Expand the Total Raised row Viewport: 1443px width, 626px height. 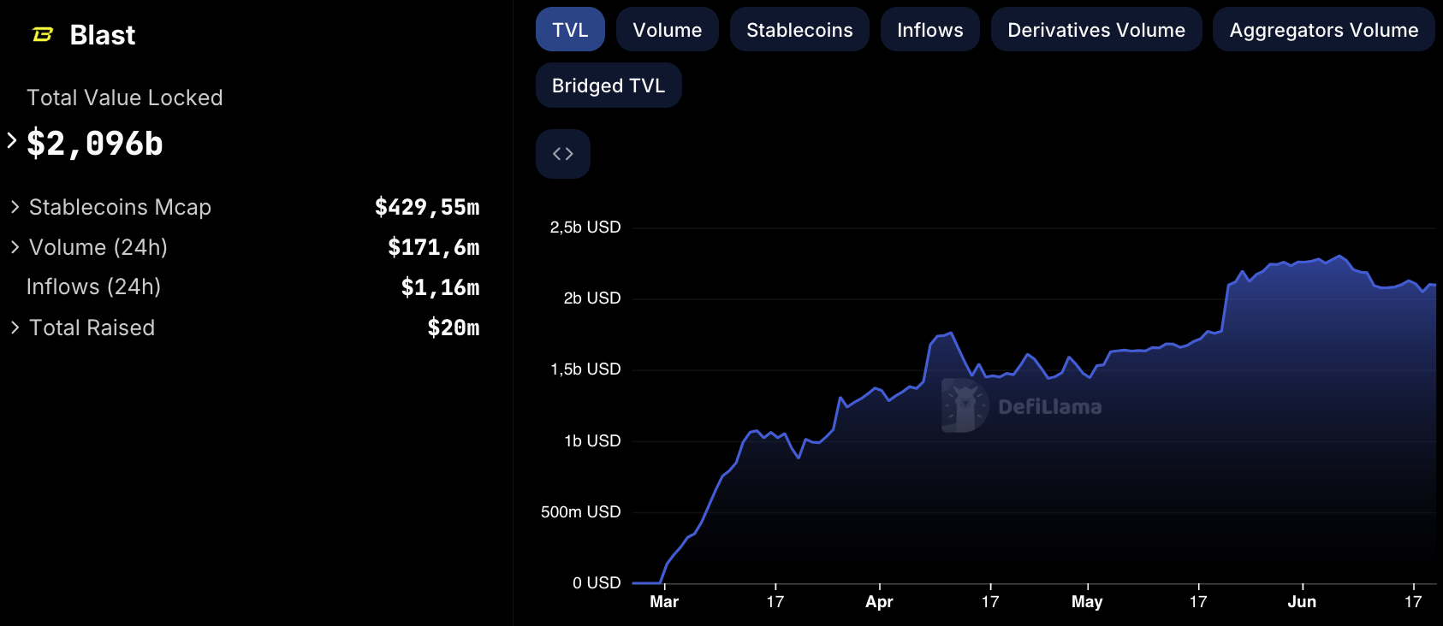(x=15, y=328)
